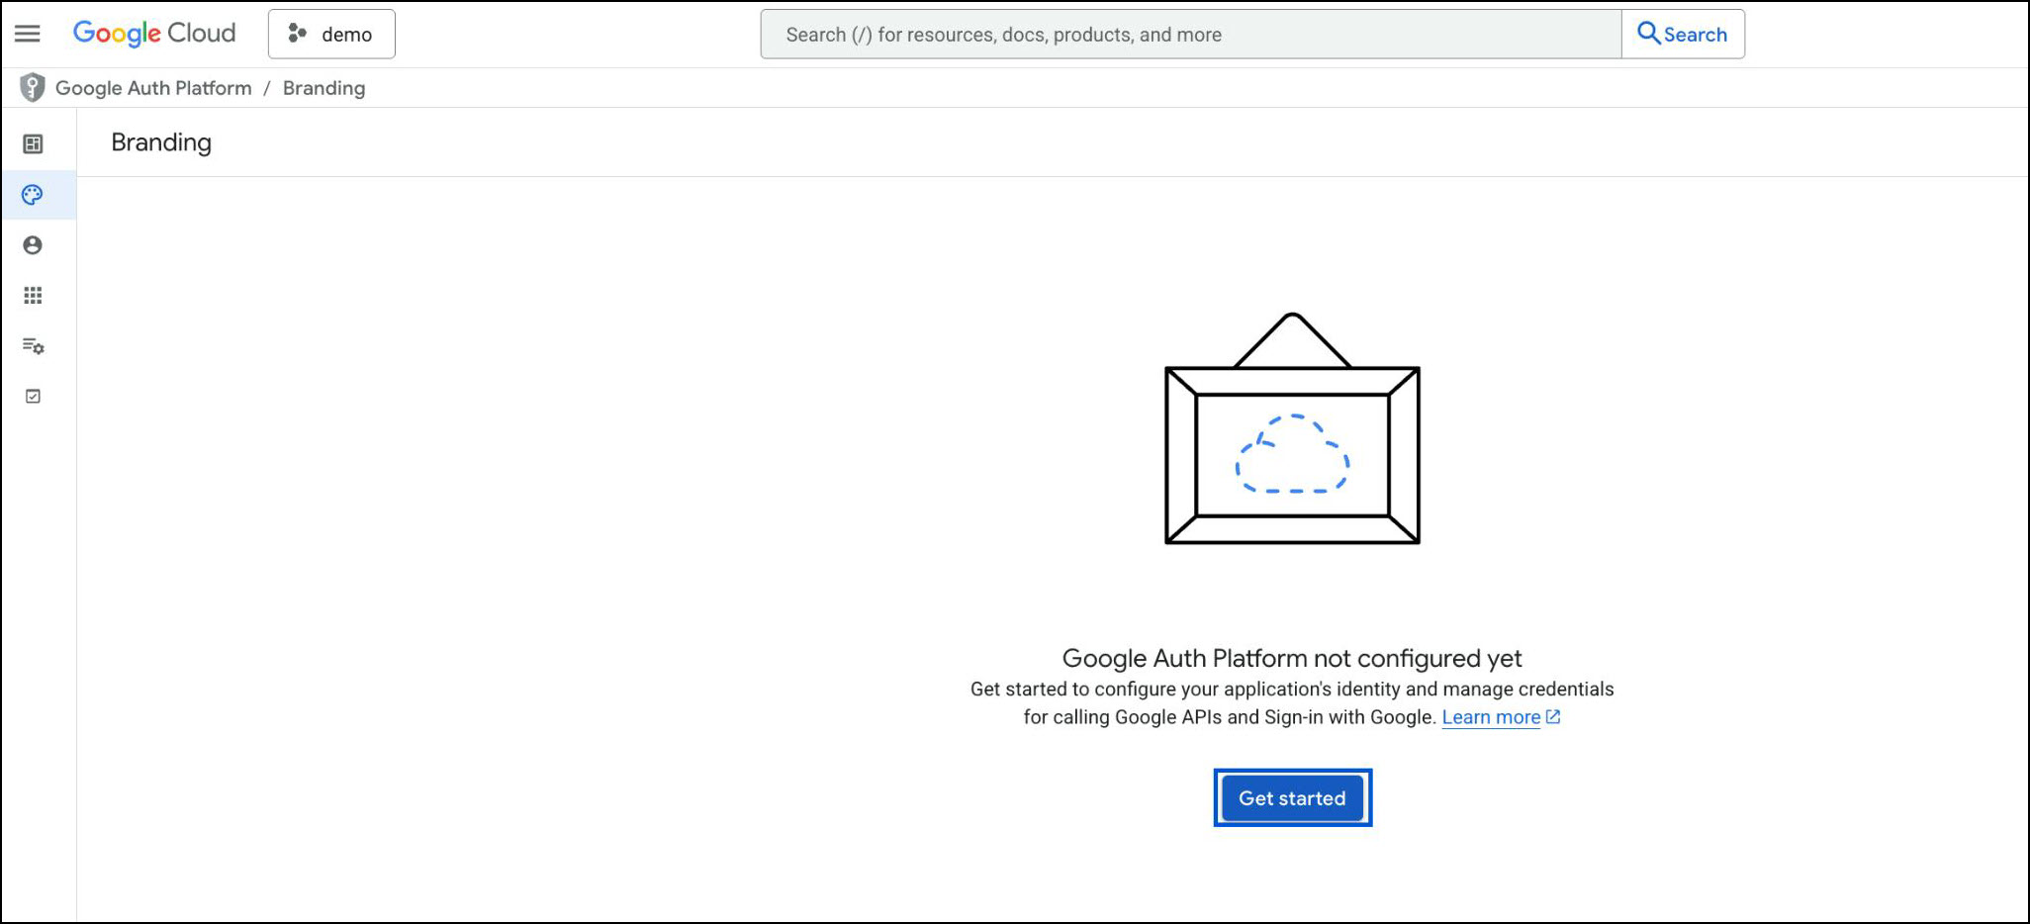
Task: Click the Branding breadcrumb item
Action: 323,88
